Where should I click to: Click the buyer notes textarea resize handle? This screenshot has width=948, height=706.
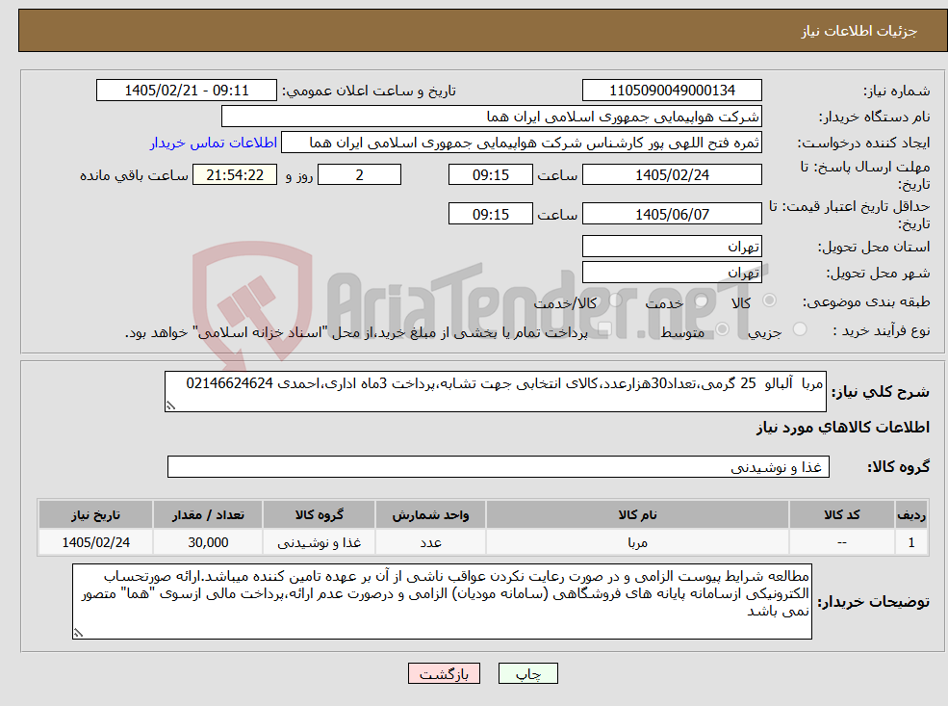pos(78,633)
